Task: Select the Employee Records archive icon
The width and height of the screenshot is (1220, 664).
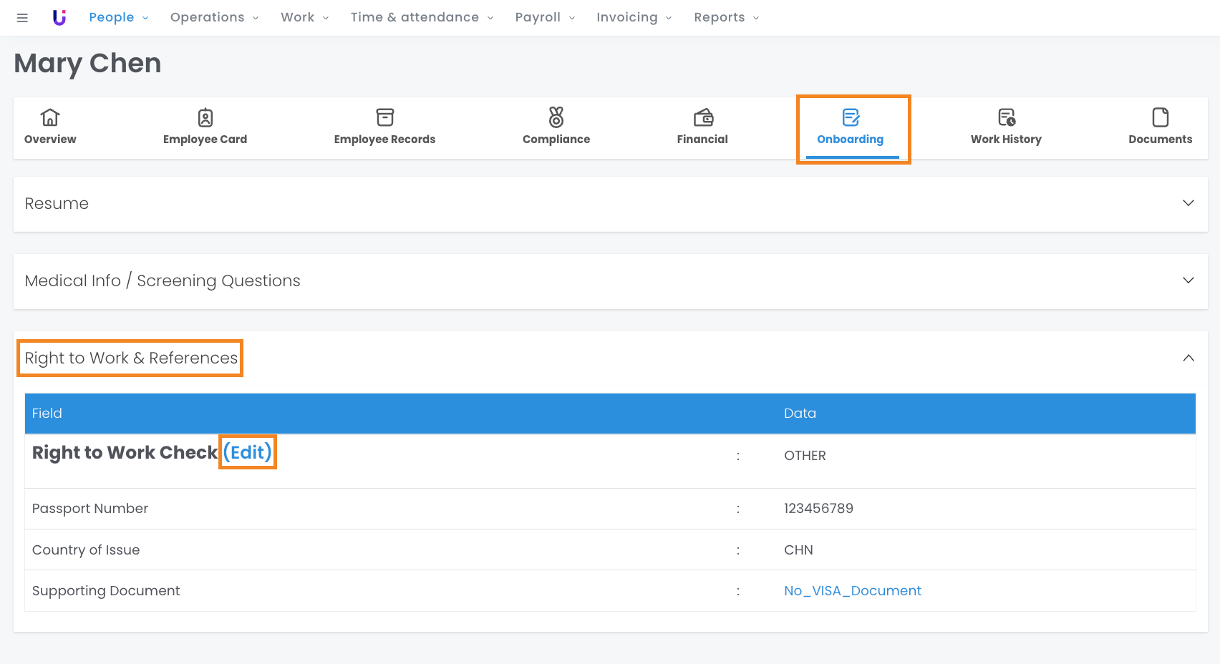Action: tap(384, 117)
